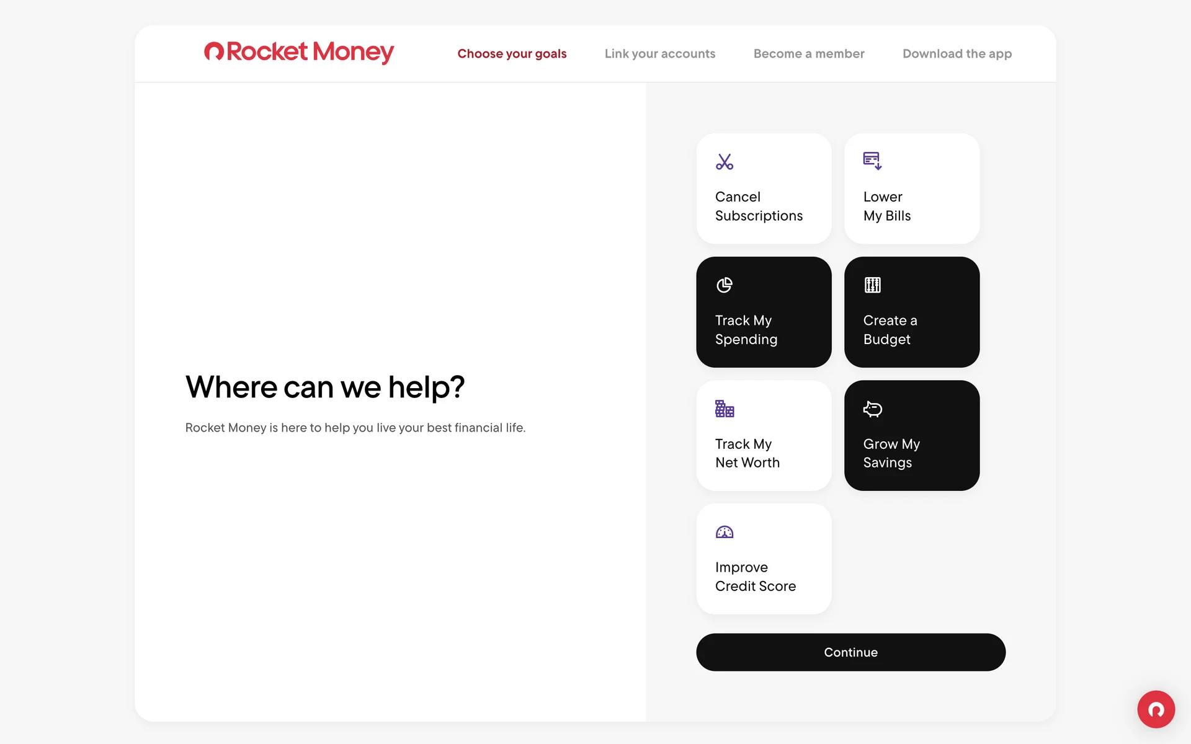Switch to Download the app step
The width and height of the screenshot is (1191, 744).
point(957,54)
